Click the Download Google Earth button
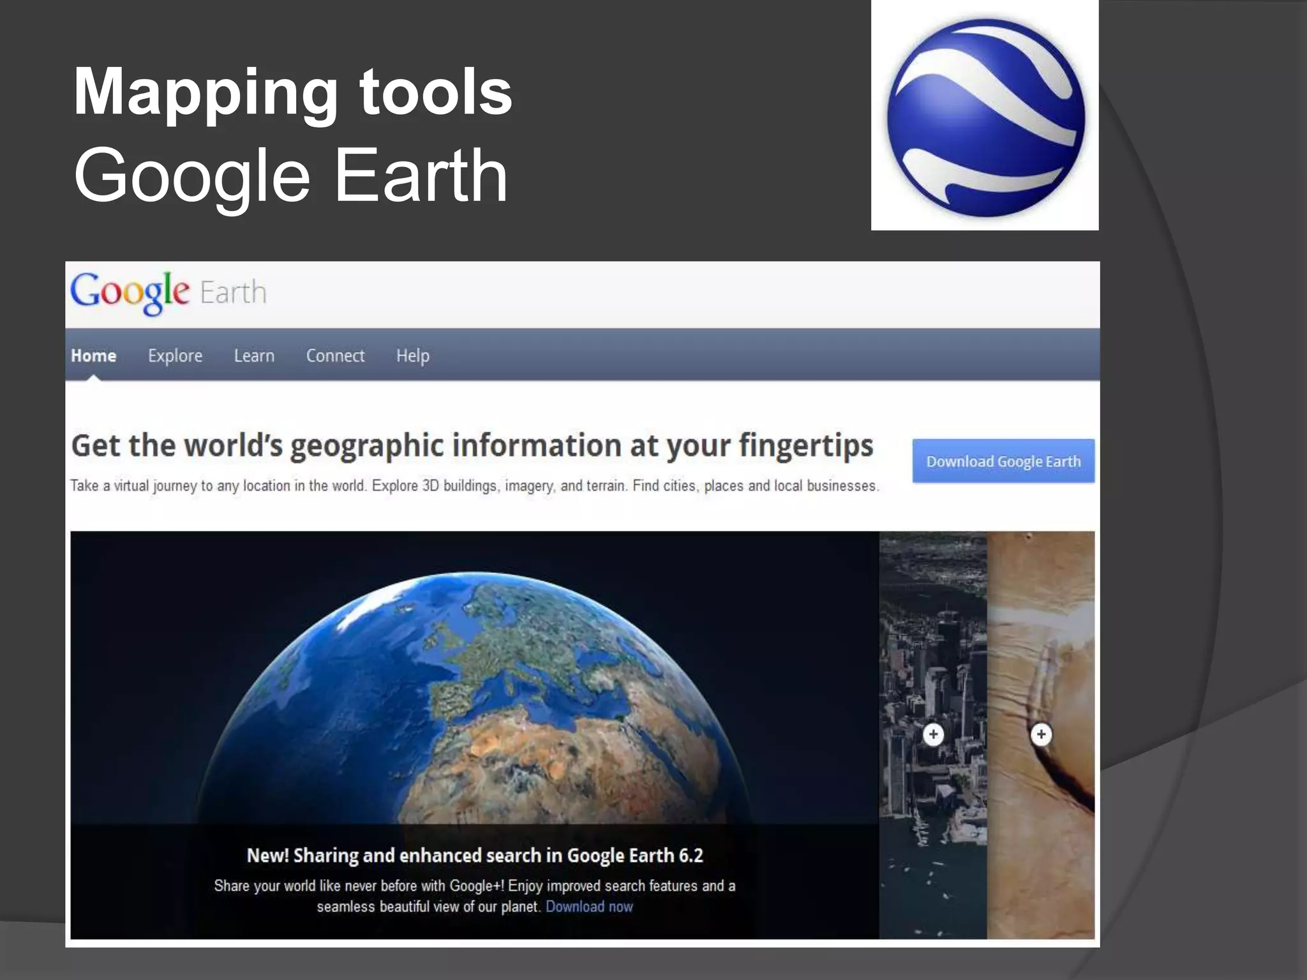Image resolution: width=1307 pixels, height=980 pixels. pyautogui.click(x=1003, y=461)
